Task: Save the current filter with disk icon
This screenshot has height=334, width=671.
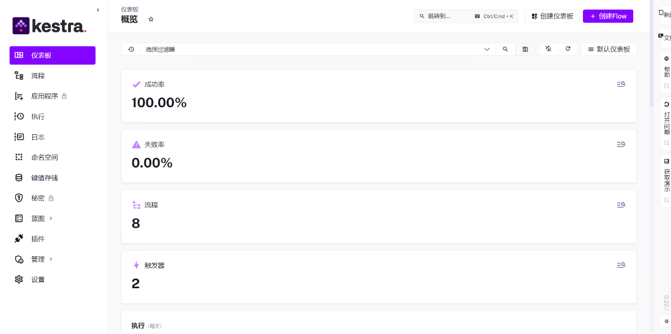Action: click(x=525, y=49)
